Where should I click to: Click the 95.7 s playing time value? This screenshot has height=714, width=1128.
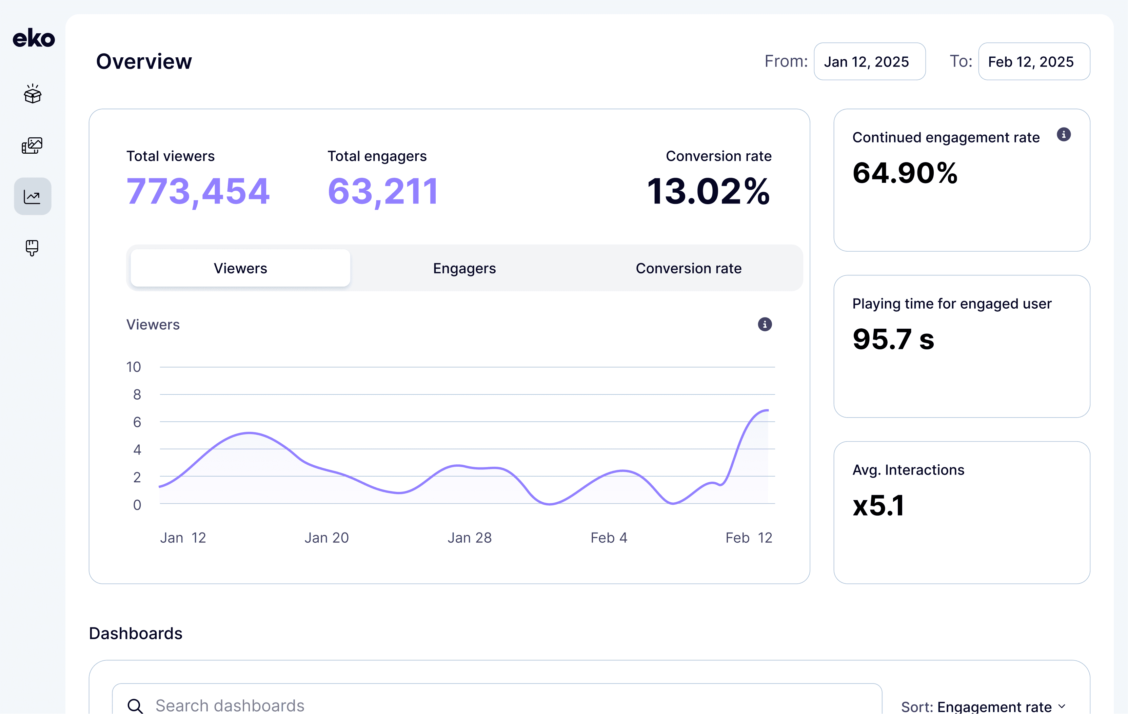click(893, 339)
